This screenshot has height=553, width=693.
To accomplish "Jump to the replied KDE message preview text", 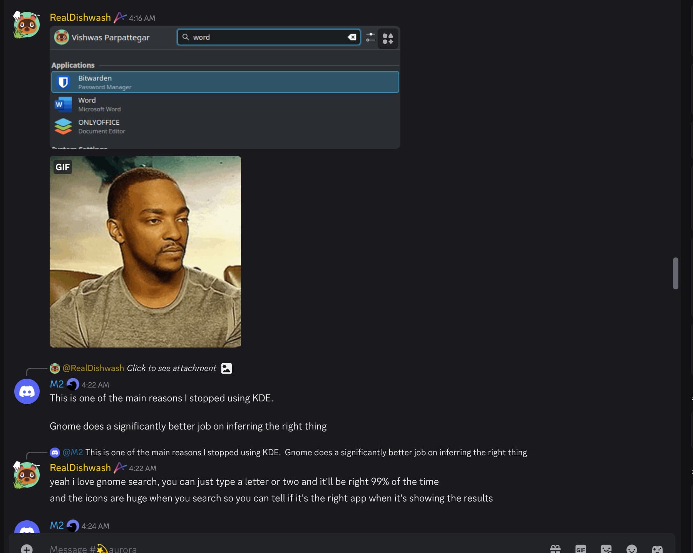I will pyautogui.click(x=306, y=453).
